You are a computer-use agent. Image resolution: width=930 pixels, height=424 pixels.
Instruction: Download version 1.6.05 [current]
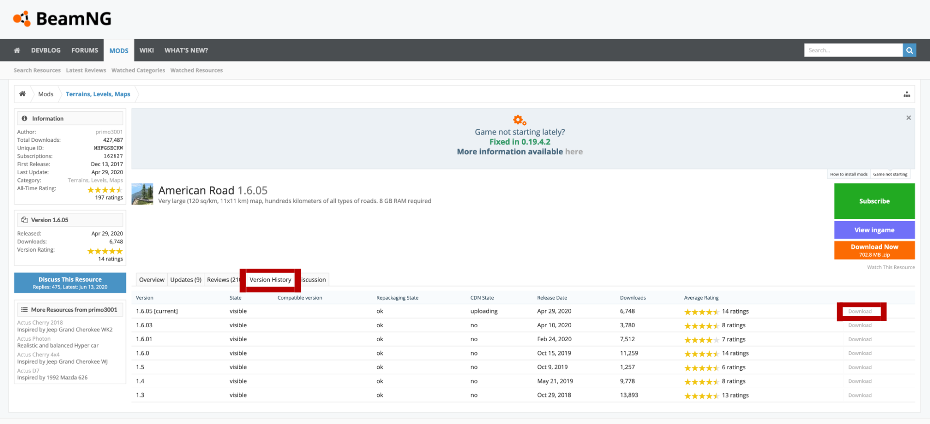point(860,312)
